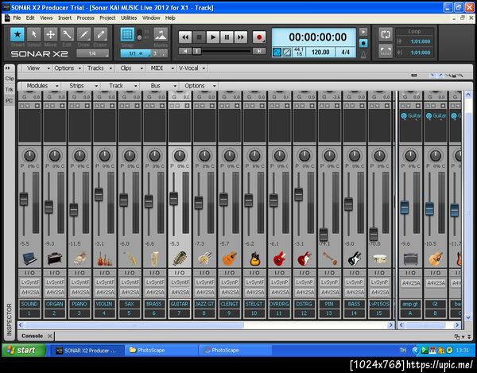Toggle audio engine waveform button

tap(277, 52)
